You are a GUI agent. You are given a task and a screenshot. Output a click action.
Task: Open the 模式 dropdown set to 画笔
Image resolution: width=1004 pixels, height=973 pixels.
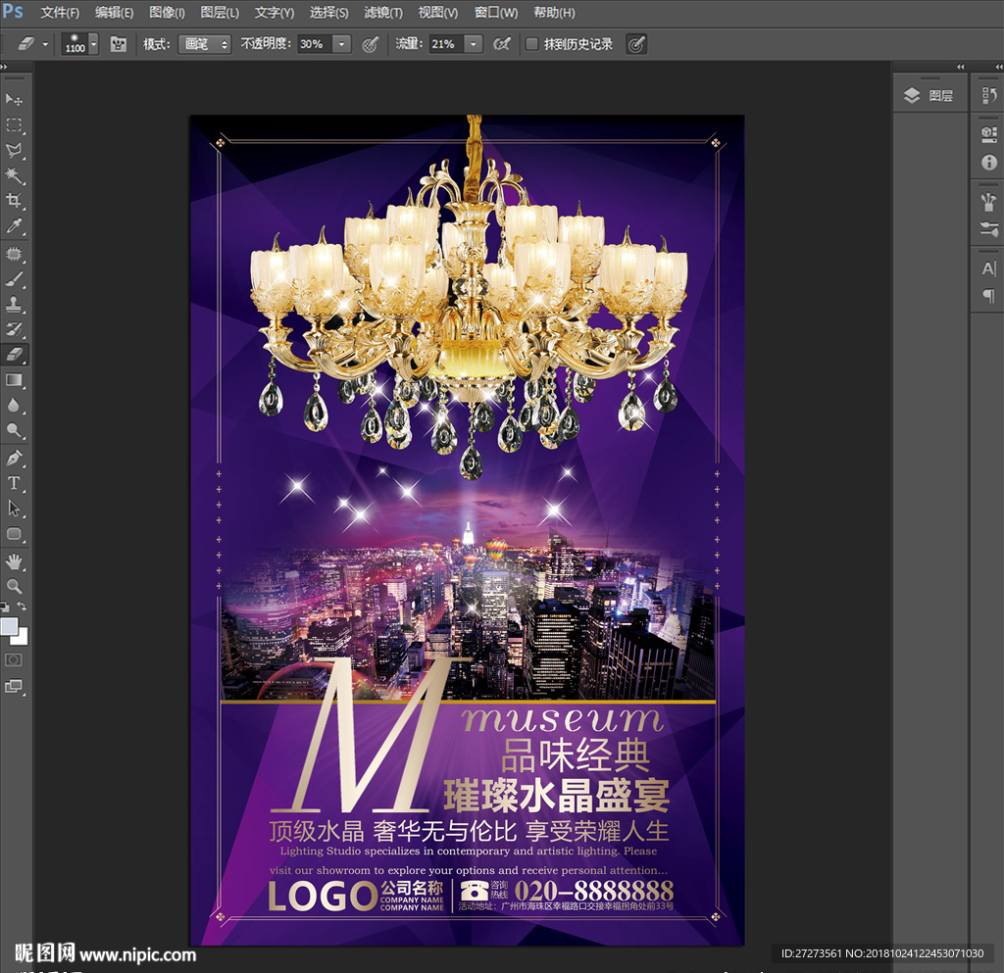[204, 44]
